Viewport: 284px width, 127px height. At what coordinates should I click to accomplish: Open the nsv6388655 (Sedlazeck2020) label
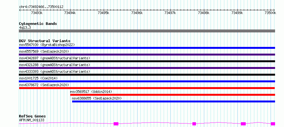coord(97,98)
